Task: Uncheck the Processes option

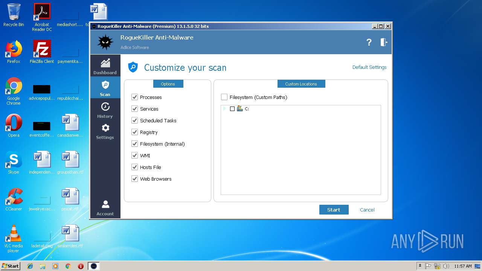Action: 134,97
